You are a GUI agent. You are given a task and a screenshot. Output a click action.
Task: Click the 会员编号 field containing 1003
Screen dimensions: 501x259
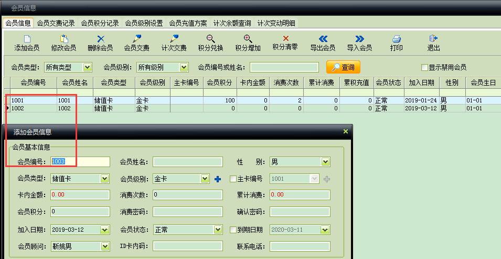pyautogui.click(x=80, y=162)
